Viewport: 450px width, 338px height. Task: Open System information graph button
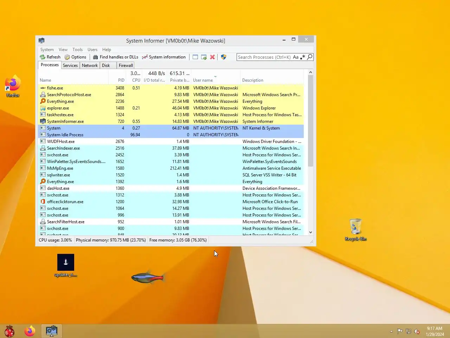click(x=163, y=57)
